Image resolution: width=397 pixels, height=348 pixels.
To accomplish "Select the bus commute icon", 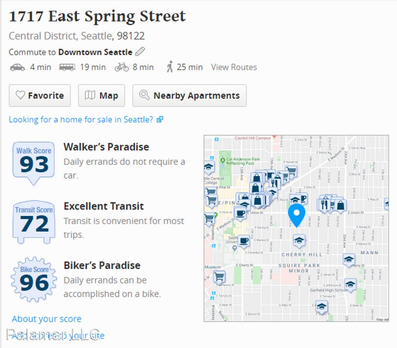I will (x=67, y=67).
